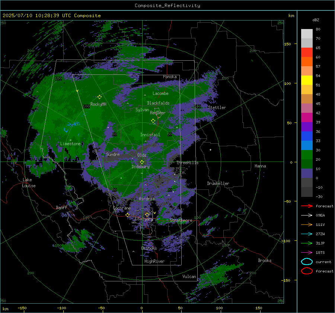The width and height of the screenshot is (335, 313).
Task: Click the white plus marker west of Hanna
Action: [x=210, y=150]
